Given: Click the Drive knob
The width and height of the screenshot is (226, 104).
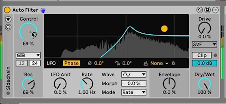Looking at the screenshot, I should click(x=205, y=28).
